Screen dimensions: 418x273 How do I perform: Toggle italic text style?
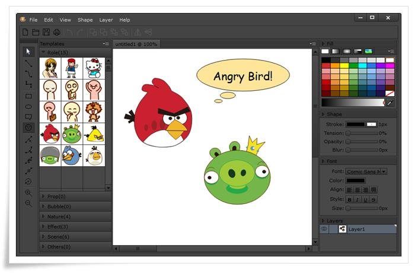(358, 199)
